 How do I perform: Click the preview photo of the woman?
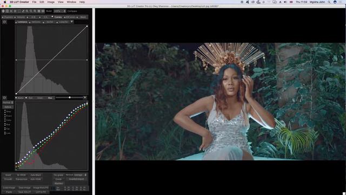point(220,101)
